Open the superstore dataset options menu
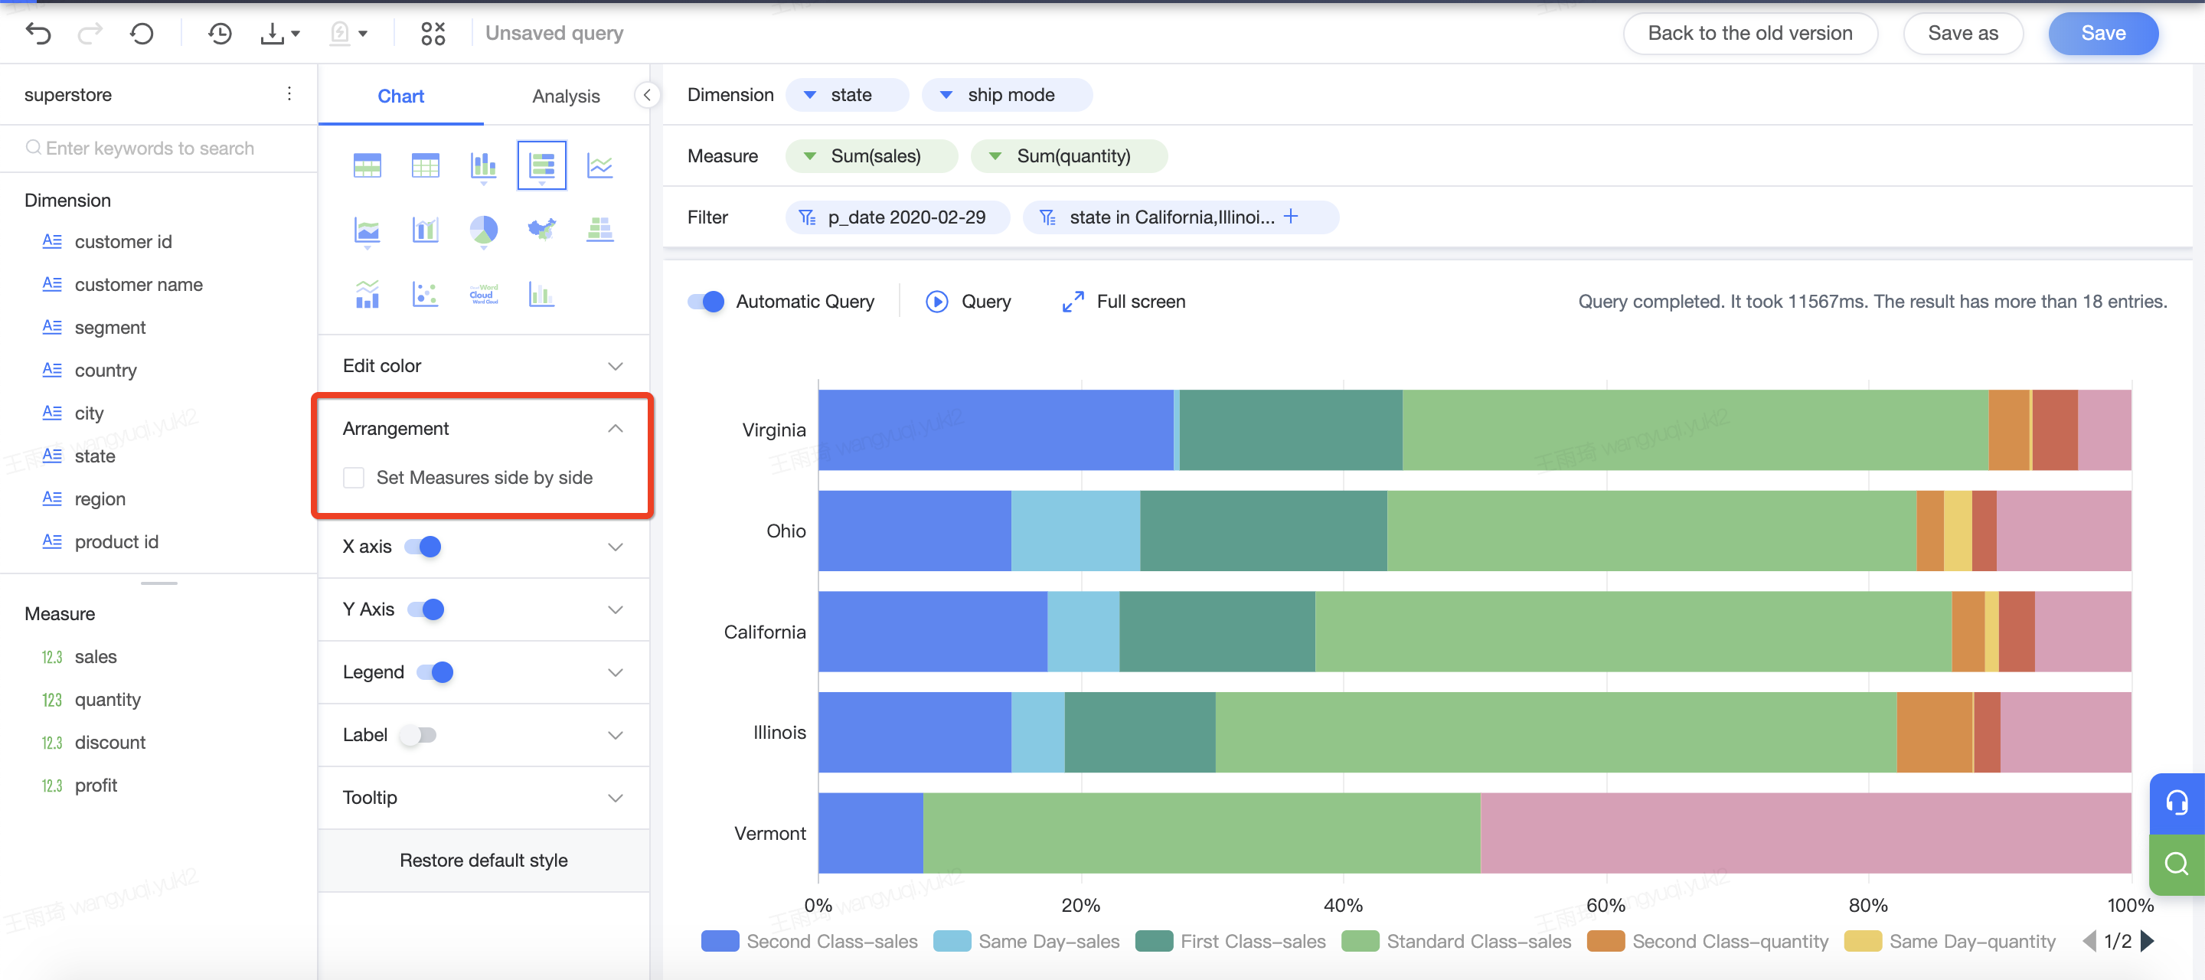The width and height of the screenshot is (2205, 980). [x=289, y=94]
